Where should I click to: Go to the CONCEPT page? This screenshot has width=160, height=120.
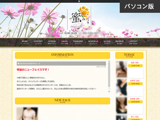38,42
